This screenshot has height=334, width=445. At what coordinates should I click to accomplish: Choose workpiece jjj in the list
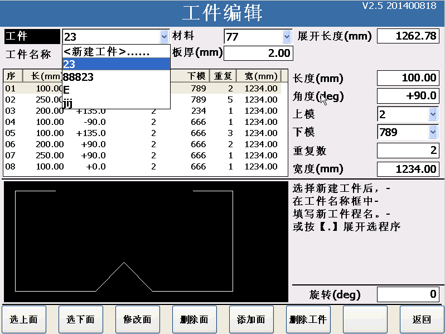pos(117,103)
